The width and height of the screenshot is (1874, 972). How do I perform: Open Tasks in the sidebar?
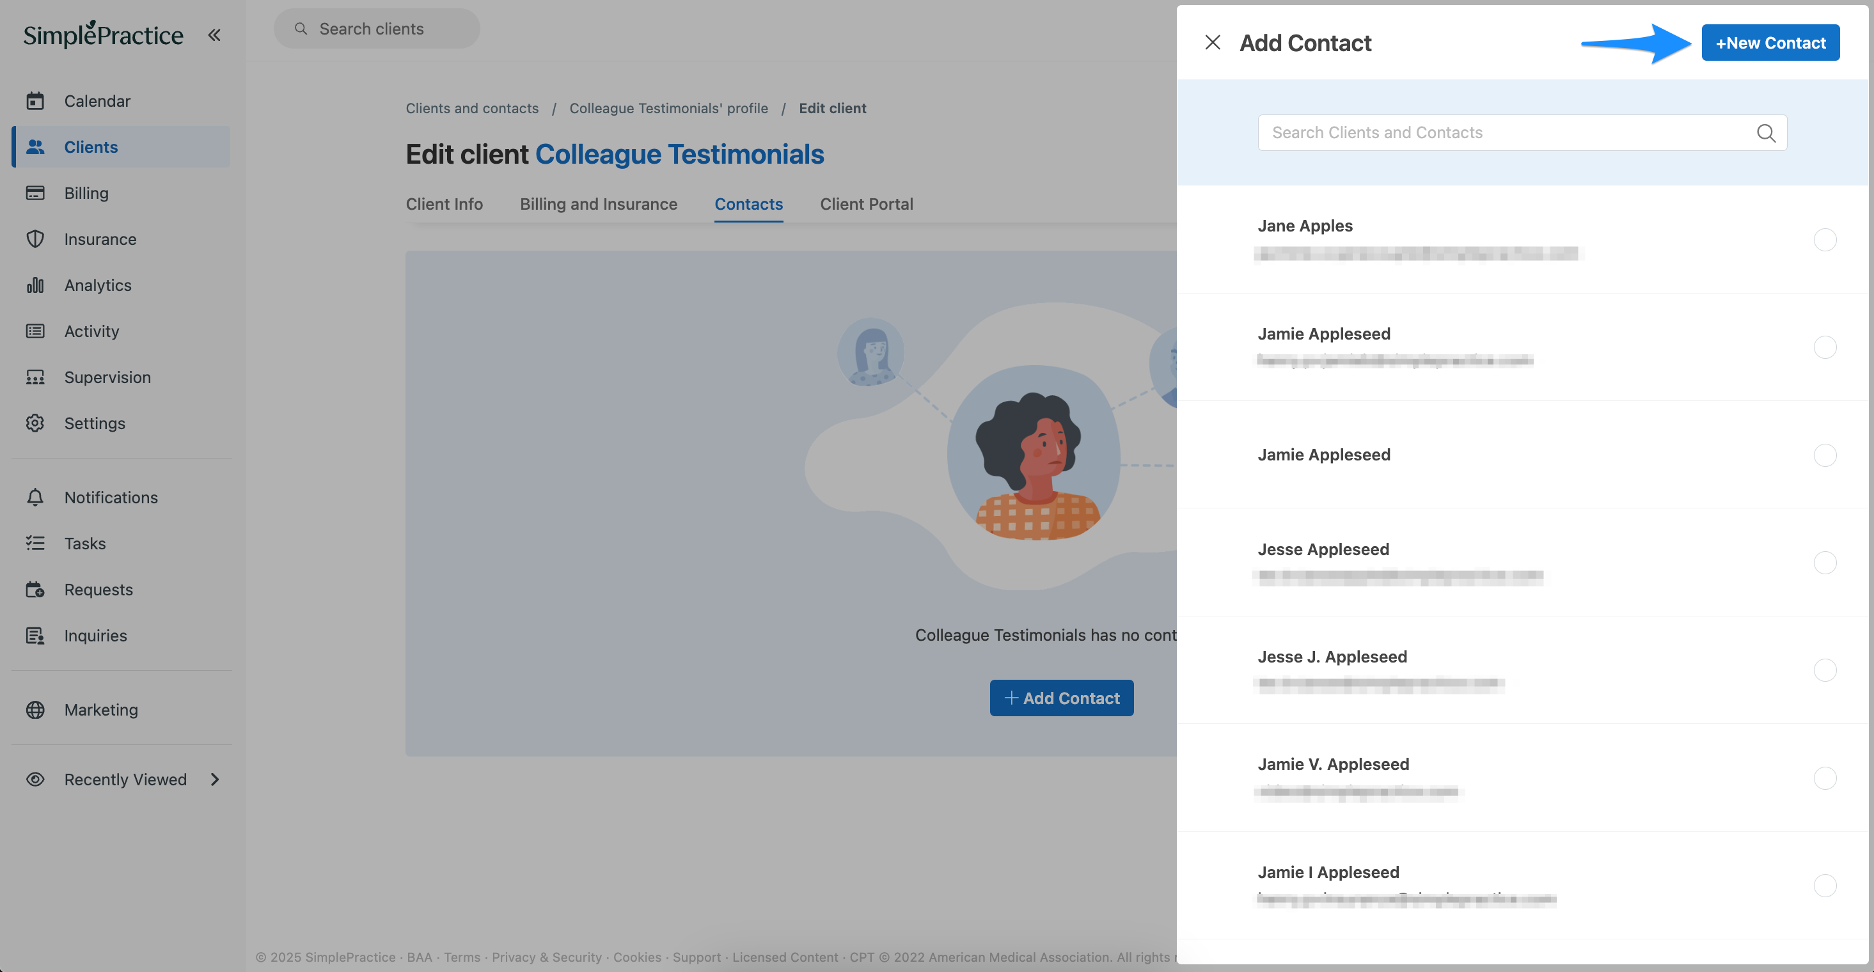122,543
